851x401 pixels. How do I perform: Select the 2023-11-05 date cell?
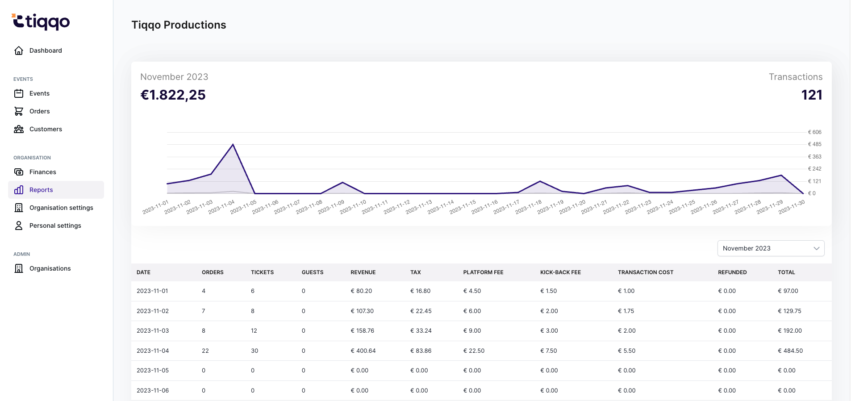click(153, 370)
